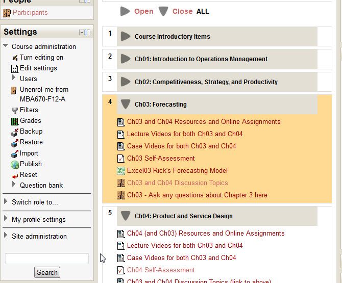Click the Publish globe icon
The height and width of the screenshot is (283, 342).
coord(15,165)
